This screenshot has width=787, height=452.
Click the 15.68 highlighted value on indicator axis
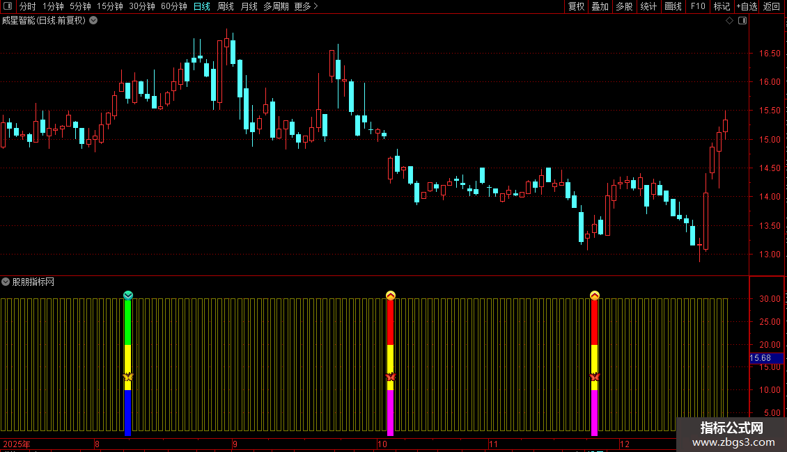[766, 358]
